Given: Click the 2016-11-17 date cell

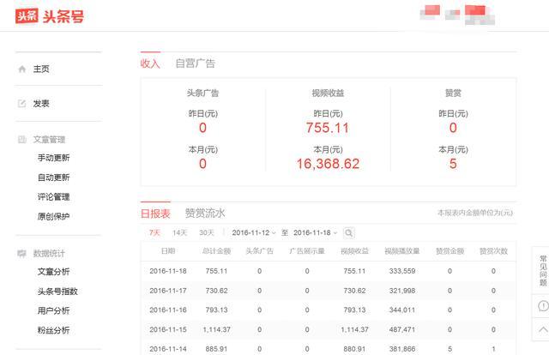Looking at the screenshot, I should 168,291.
